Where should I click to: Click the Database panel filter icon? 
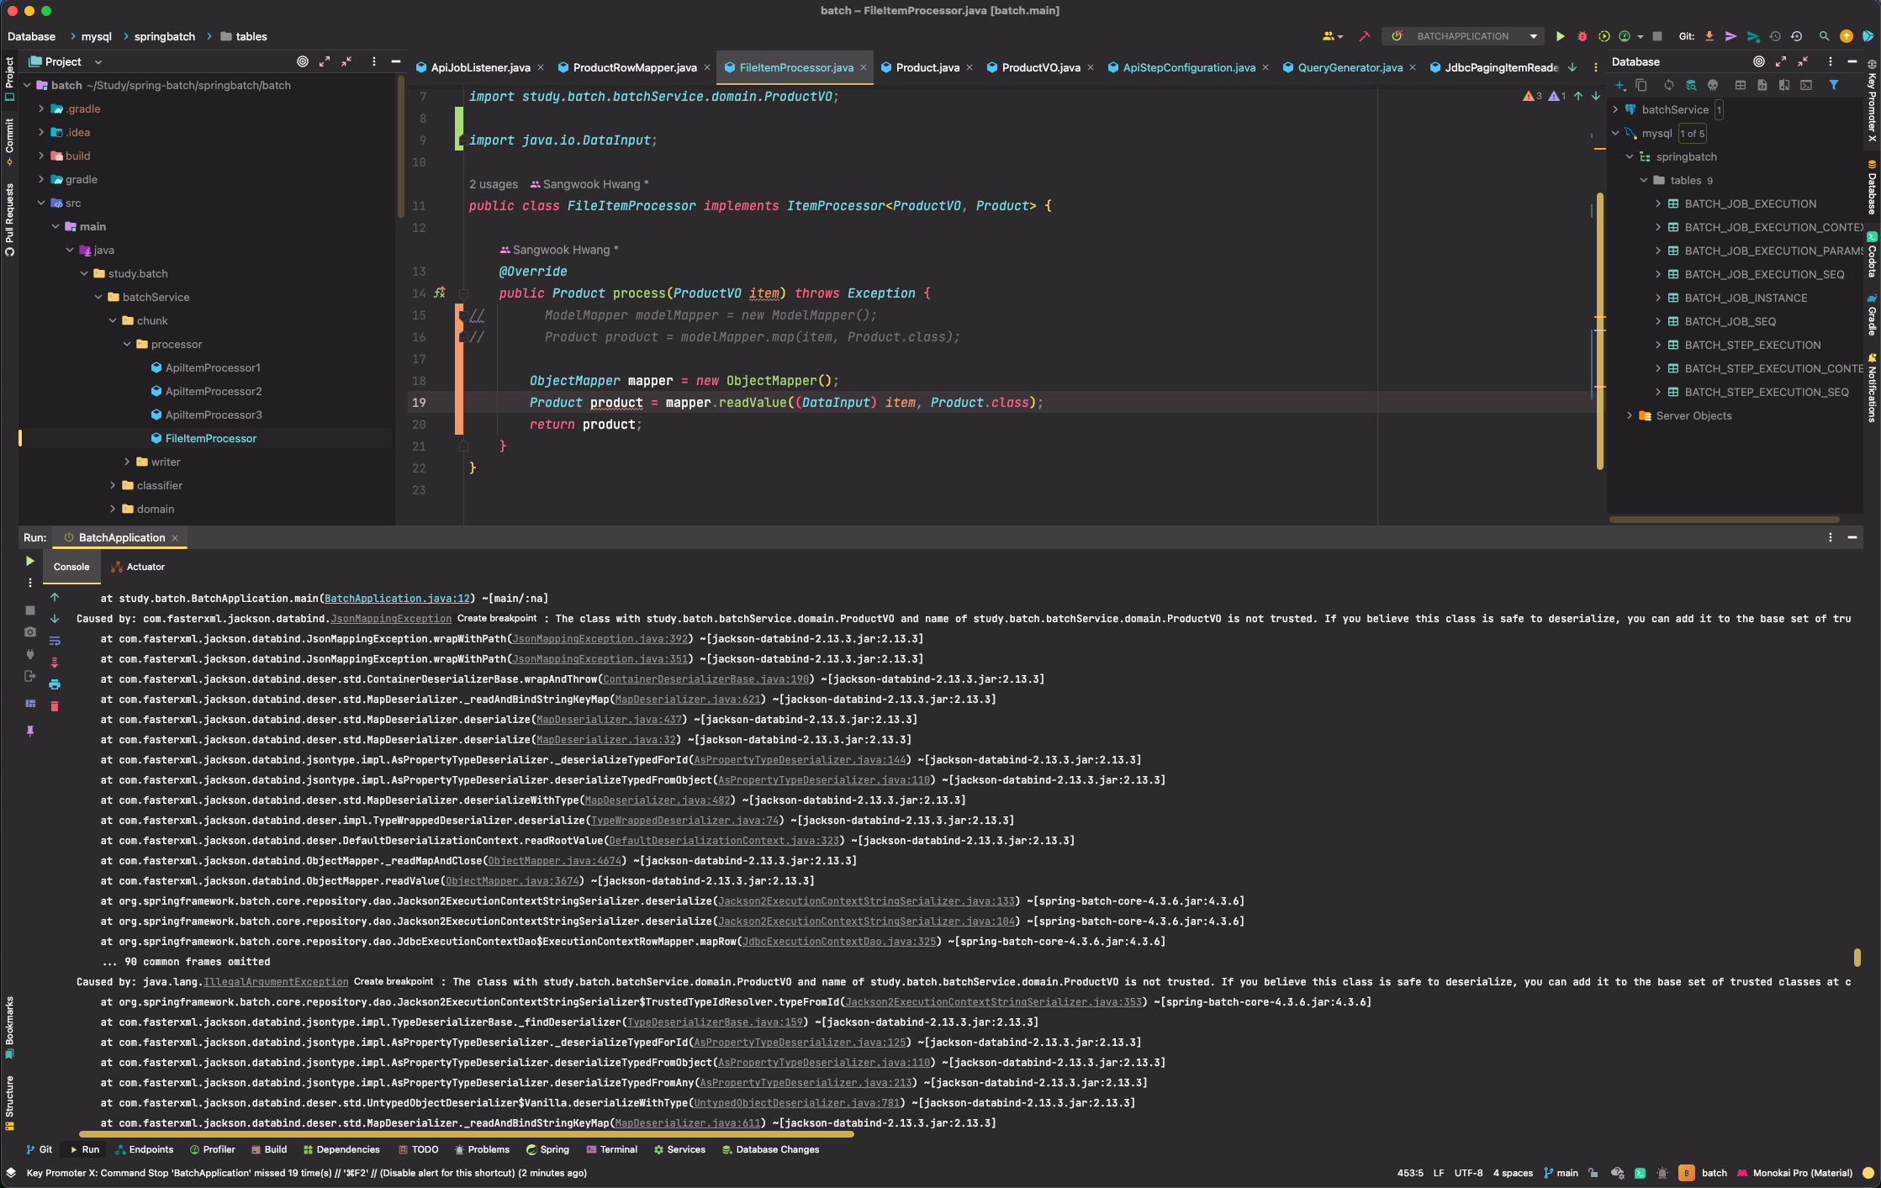click(1834, 85)
